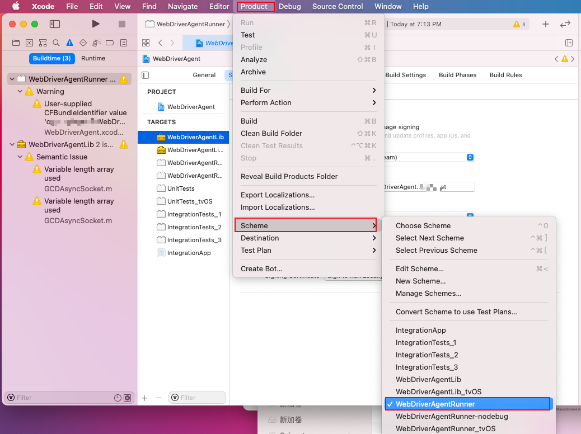This screenshot has height=434, width=581.
Task: Open the Test navigator diamond icon
Action: coord(83,43)
